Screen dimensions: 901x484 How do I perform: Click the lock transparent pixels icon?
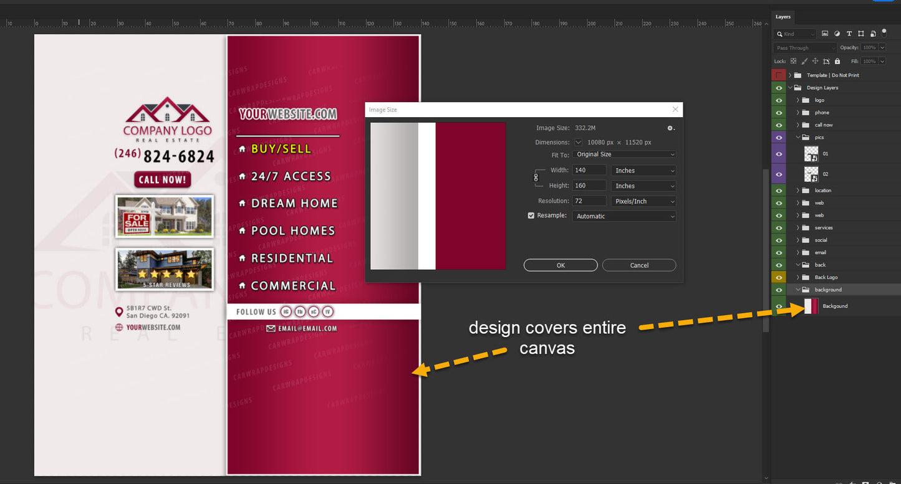click(793, 61)
